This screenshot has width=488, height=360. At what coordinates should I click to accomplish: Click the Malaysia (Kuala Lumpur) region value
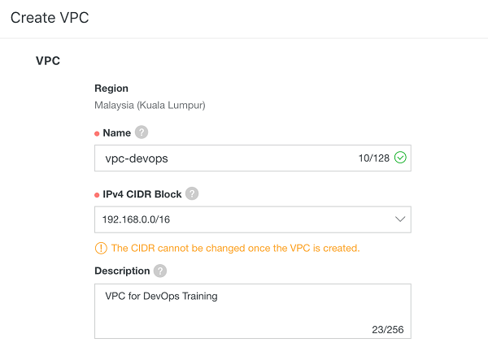tap(150, 105)
